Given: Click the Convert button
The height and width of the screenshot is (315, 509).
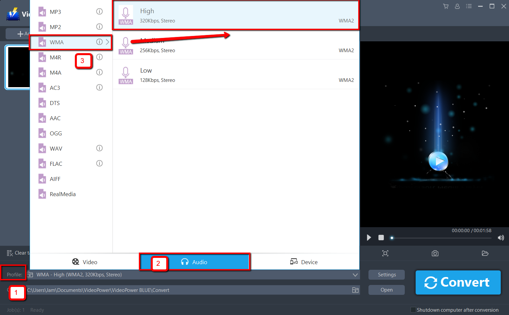Looking at the screenshot, I should (458, 283).
